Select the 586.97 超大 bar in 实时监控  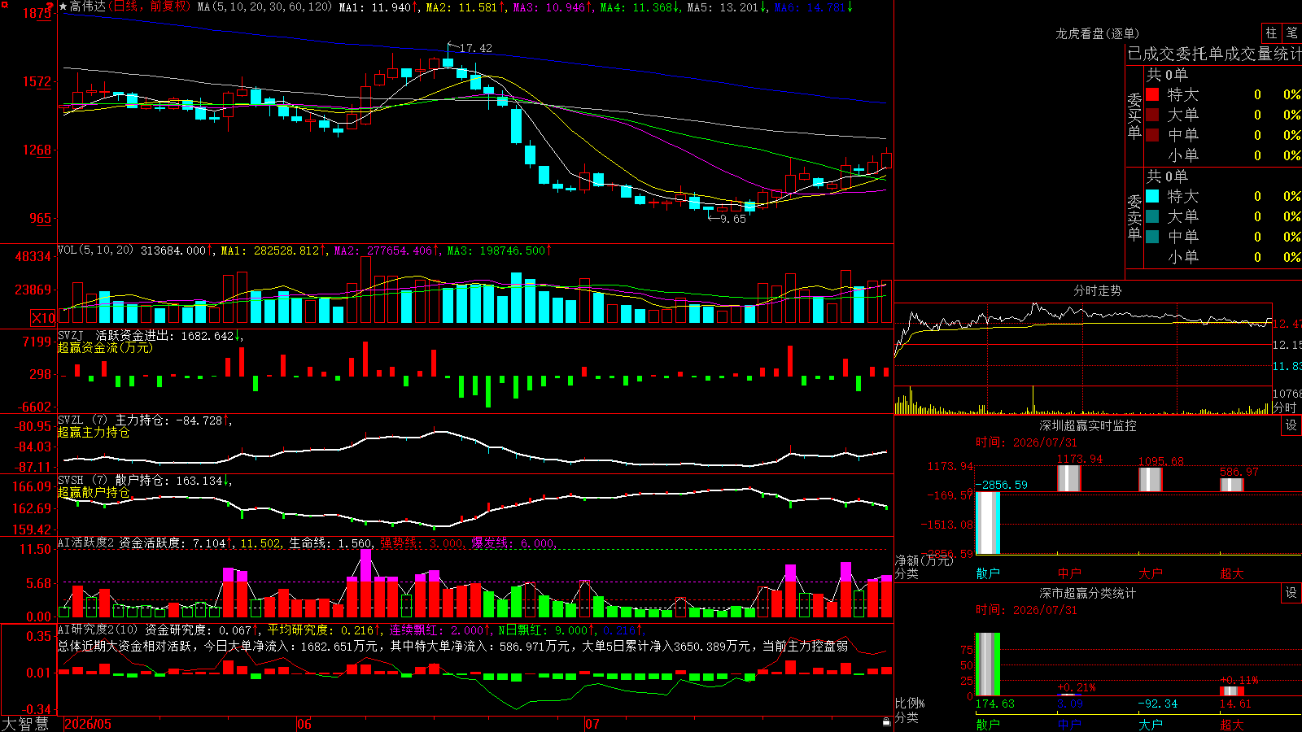coord(1232,485)
